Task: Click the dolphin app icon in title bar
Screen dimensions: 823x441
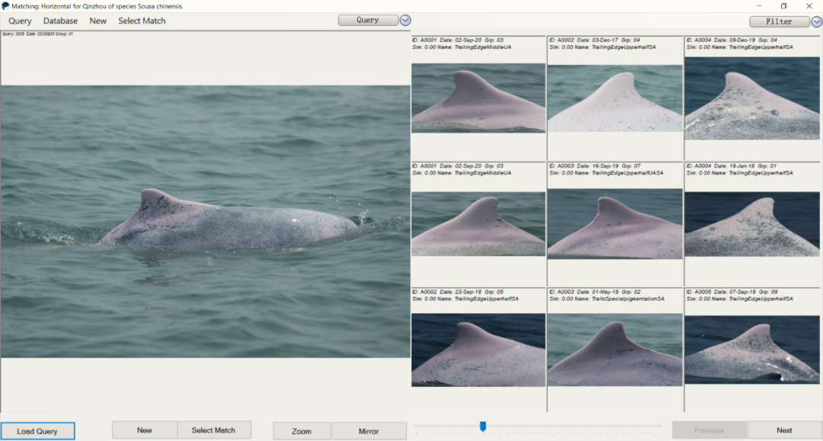Action: click(5, 6)
